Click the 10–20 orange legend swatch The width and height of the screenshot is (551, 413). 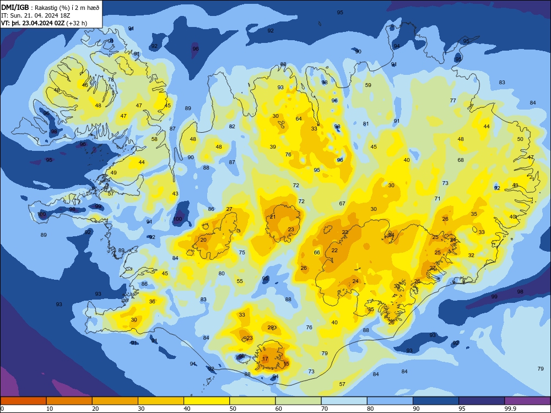(69, 401)
